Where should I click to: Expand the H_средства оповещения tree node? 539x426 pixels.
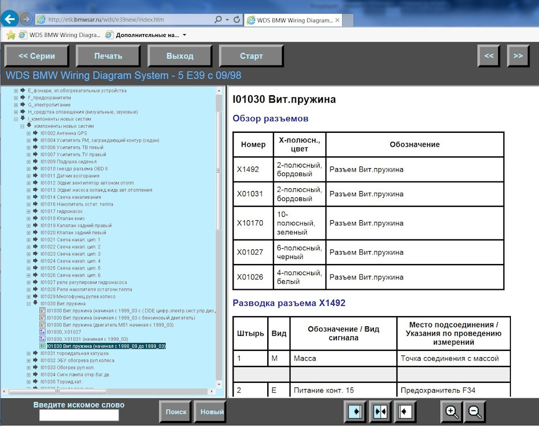tap(16, 112)
